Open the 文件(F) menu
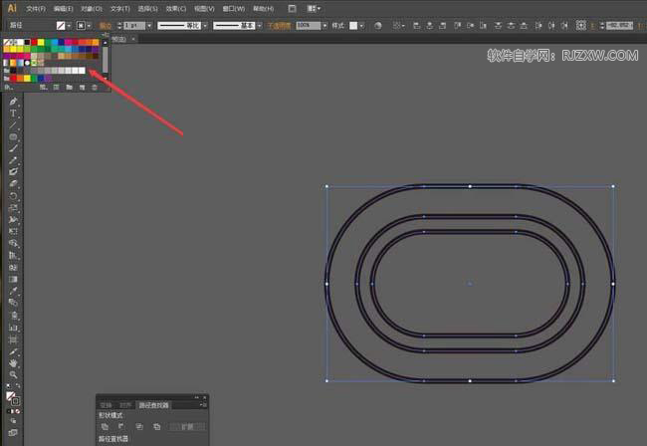The image size is (647, 446). (36, 8)
